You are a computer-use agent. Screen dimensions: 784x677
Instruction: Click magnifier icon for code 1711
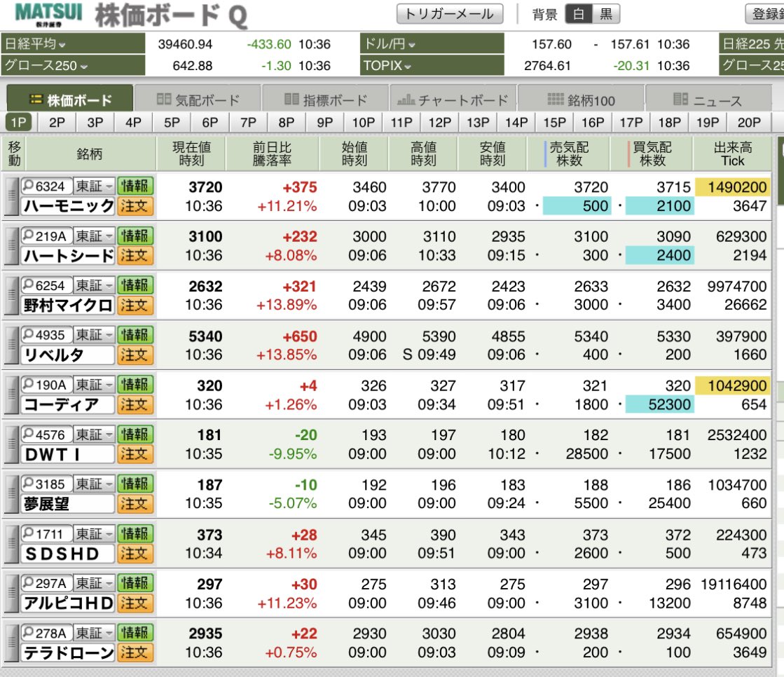pos(28,533)
